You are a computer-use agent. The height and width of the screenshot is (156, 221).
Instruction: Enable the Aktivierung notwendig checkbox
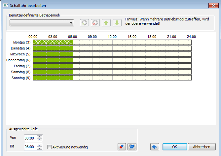pos(49,147)
